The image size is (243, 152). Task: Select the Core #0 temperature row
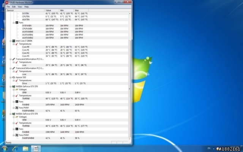tap(67, 47)
